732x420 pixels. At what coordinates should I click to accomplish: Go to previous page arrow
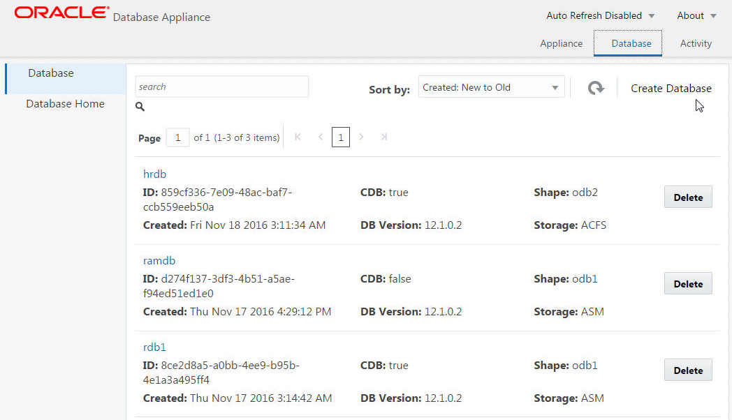[320, 137]
